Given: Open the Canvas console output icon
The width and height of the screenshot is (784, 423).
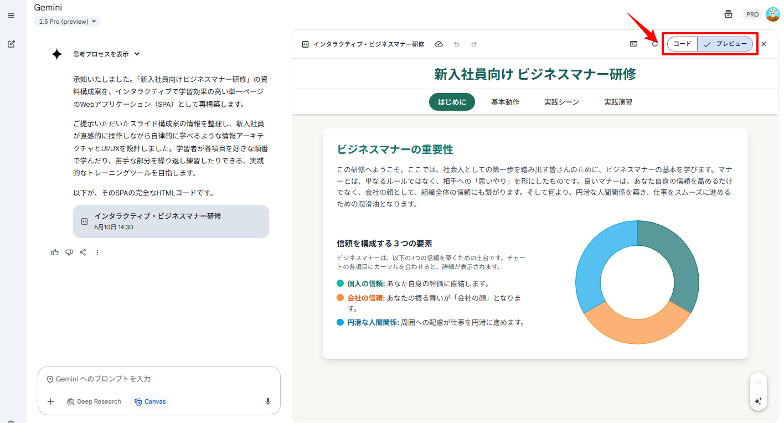Looking at the screenshot, I should click(x=633, y=44).
